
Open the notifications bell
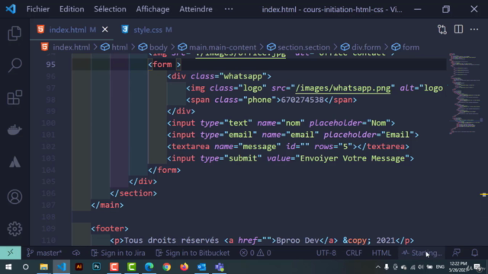click(474, 253)
